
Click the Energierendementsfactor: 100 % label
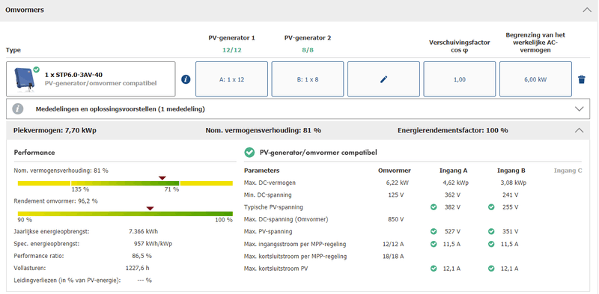tap(453, 130)
